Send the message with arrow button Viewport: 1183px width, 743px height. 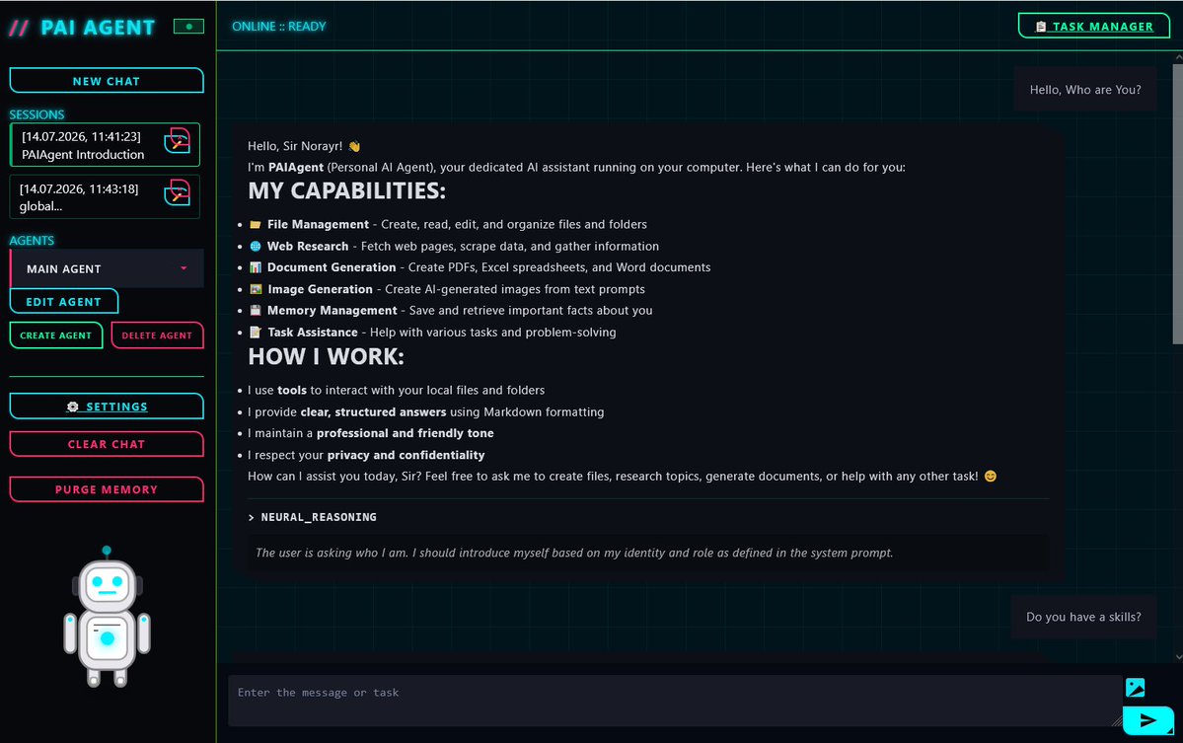click(1147, 720)
